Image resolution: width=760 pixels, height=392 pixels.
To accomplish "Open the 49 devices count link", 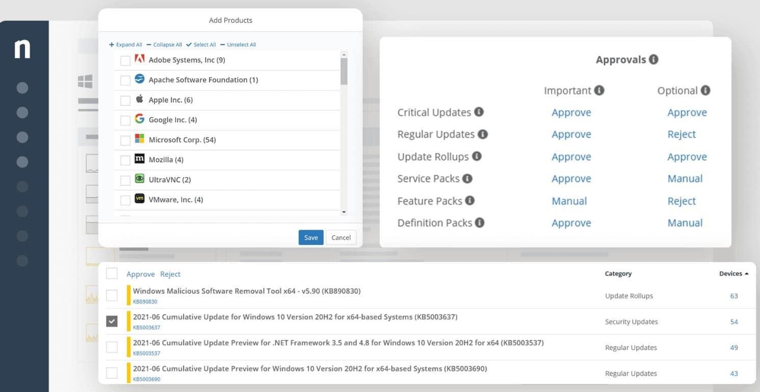I will point(734,348).
